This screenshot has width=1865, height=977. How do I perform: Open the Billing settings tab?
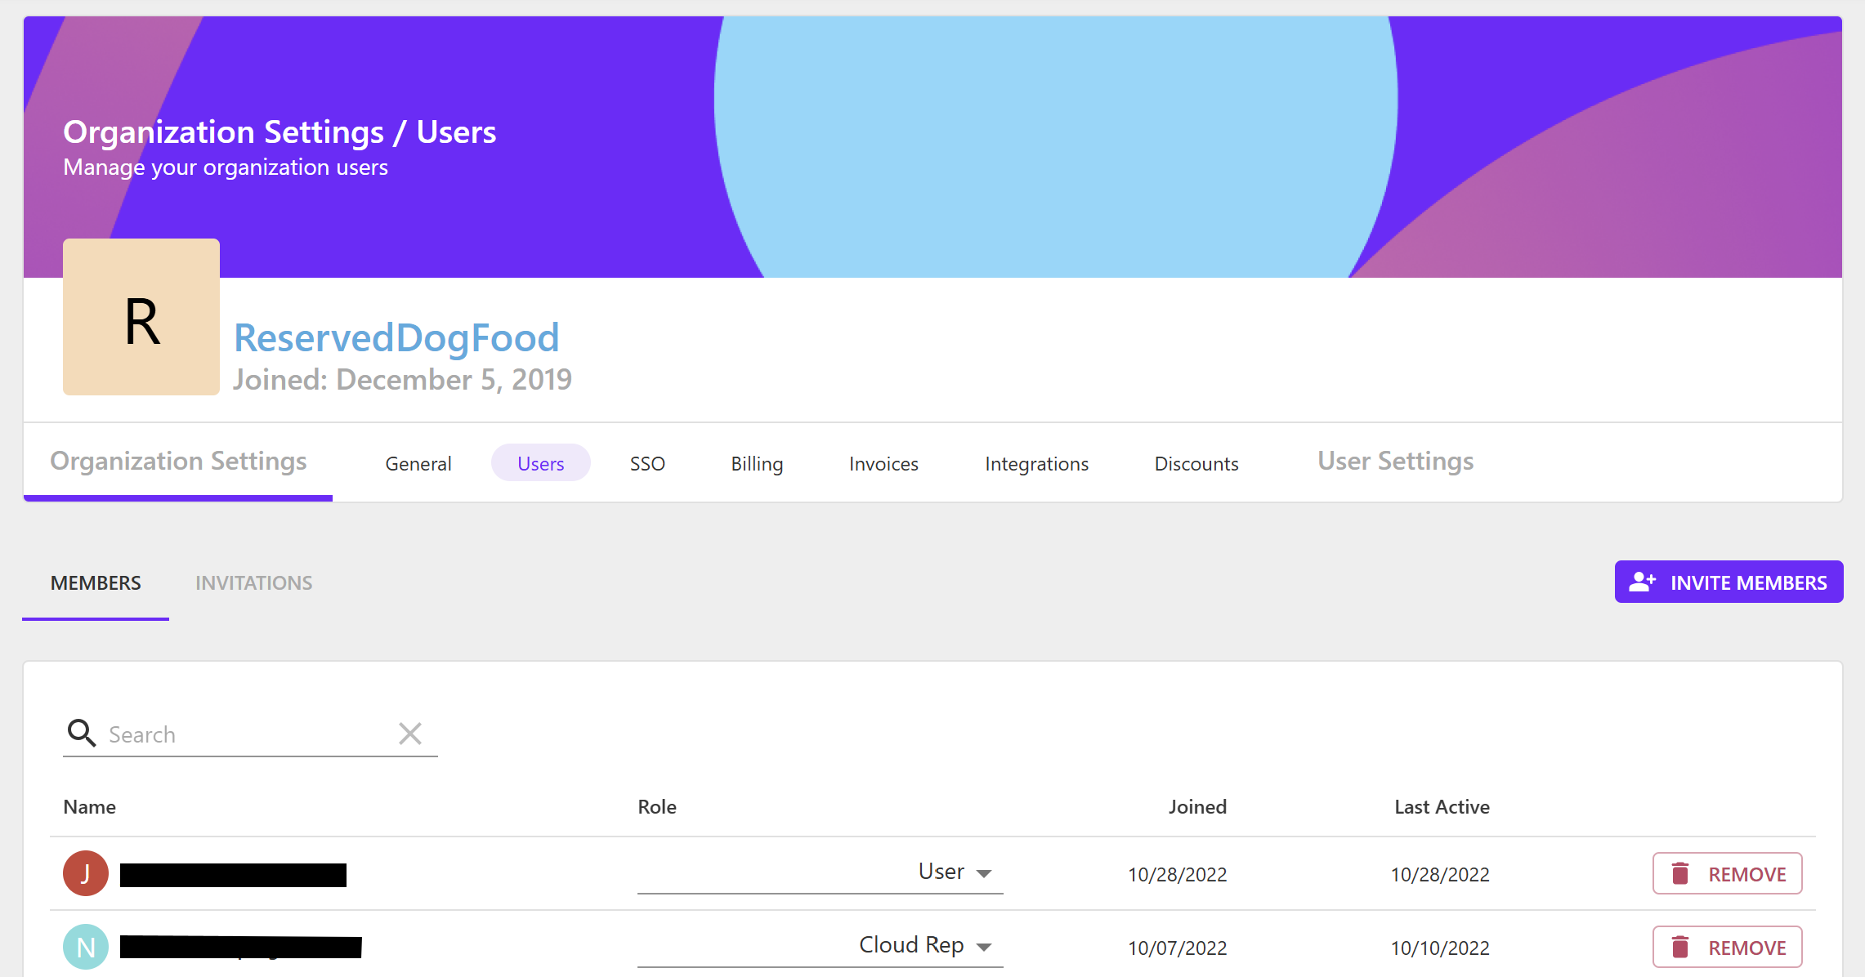point(757,464)
